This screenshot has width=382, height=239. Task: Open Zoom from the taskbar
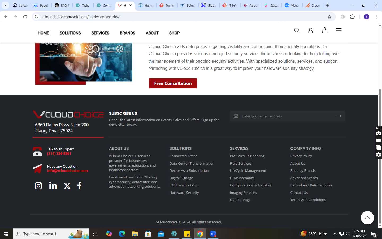[x=213, y=234]
